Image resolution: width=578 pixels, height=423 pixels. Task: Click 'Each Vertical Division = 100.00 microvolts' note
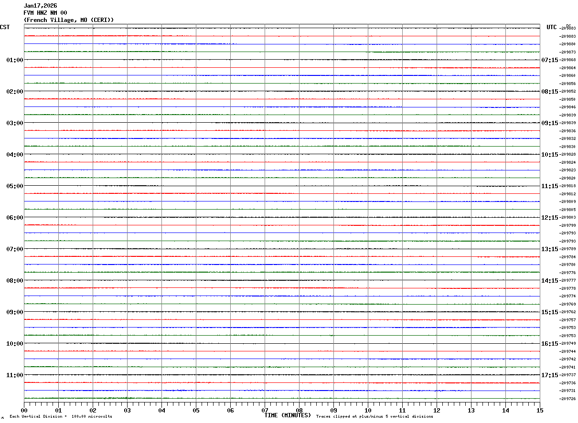[61, 417]
